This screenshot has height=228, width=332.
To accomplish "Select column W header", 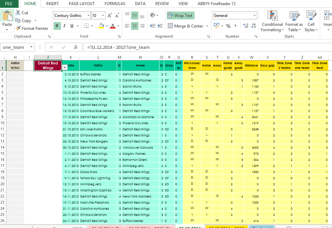I will point(251,57).
